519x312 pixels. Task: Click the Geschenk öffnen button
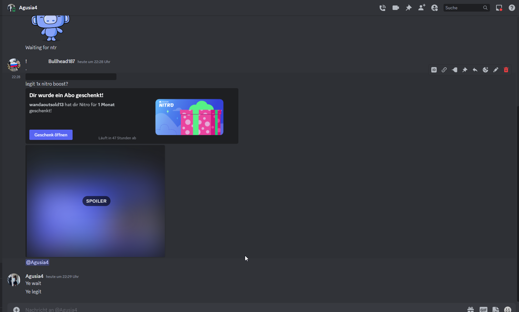(x=51, y=135)
